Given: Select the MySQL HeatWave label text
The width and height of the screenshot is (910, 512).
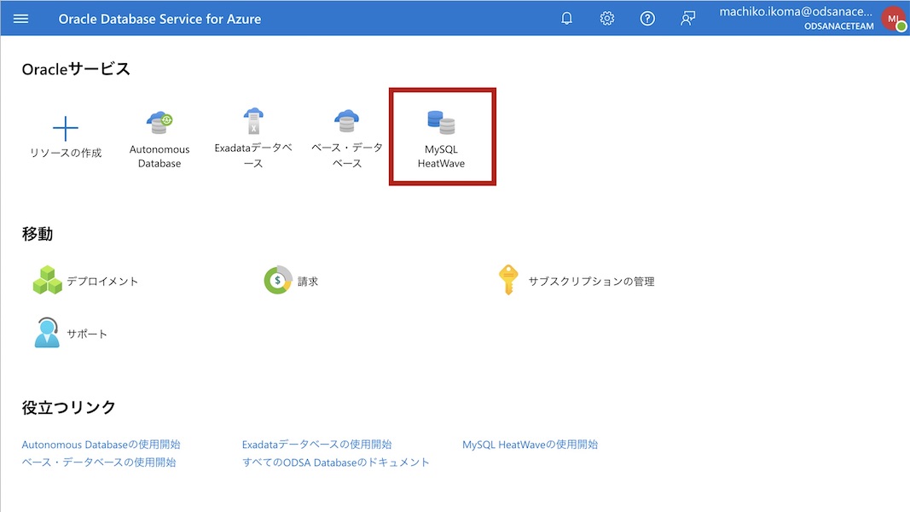Looking at the screenshot, I should pyautogui.click(x=441, y=156).
